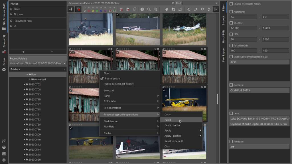292x164 pixels.
Task: Expand folder 20230730 in tree
Action: tap(25, 130)
